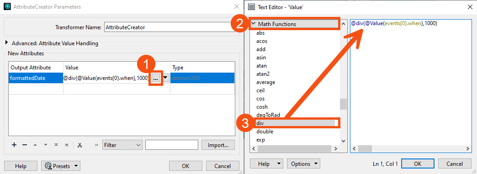477x174 pixels.
Task: Select the div function in list
Action: point(295,123)
